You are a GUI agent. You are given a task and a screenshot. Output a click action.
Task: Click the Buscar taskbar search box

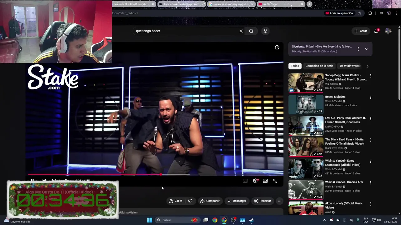click(177, 220)
